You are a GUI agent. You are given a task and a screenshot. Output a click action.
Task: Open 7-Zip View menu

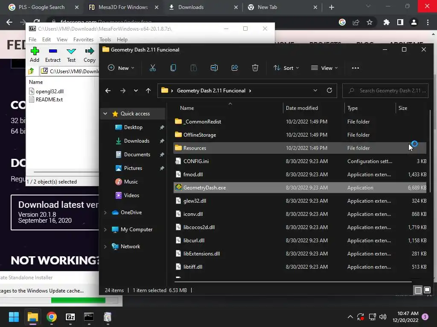tap(62, 40)
